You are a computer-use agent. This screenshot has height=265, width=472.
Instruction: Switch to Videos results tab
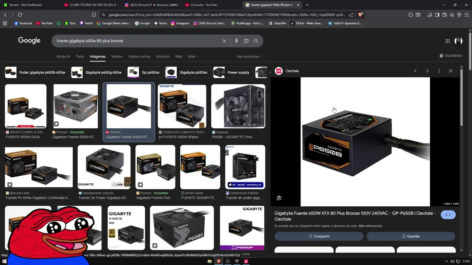tap(117, 56)
